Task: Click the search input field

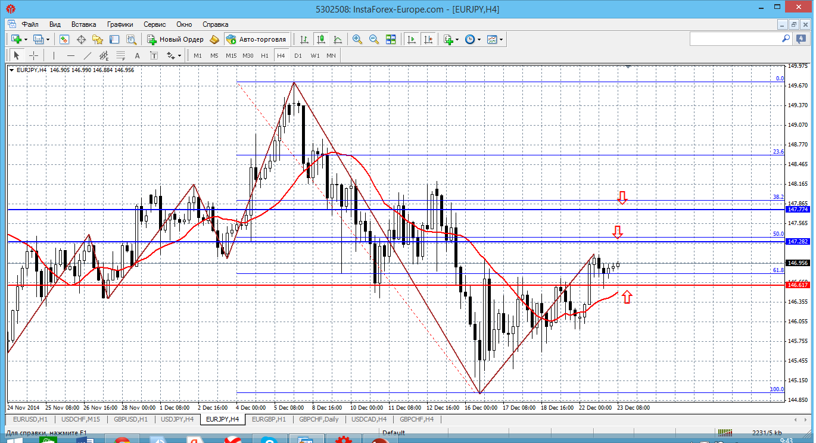Action: point(740,39)
